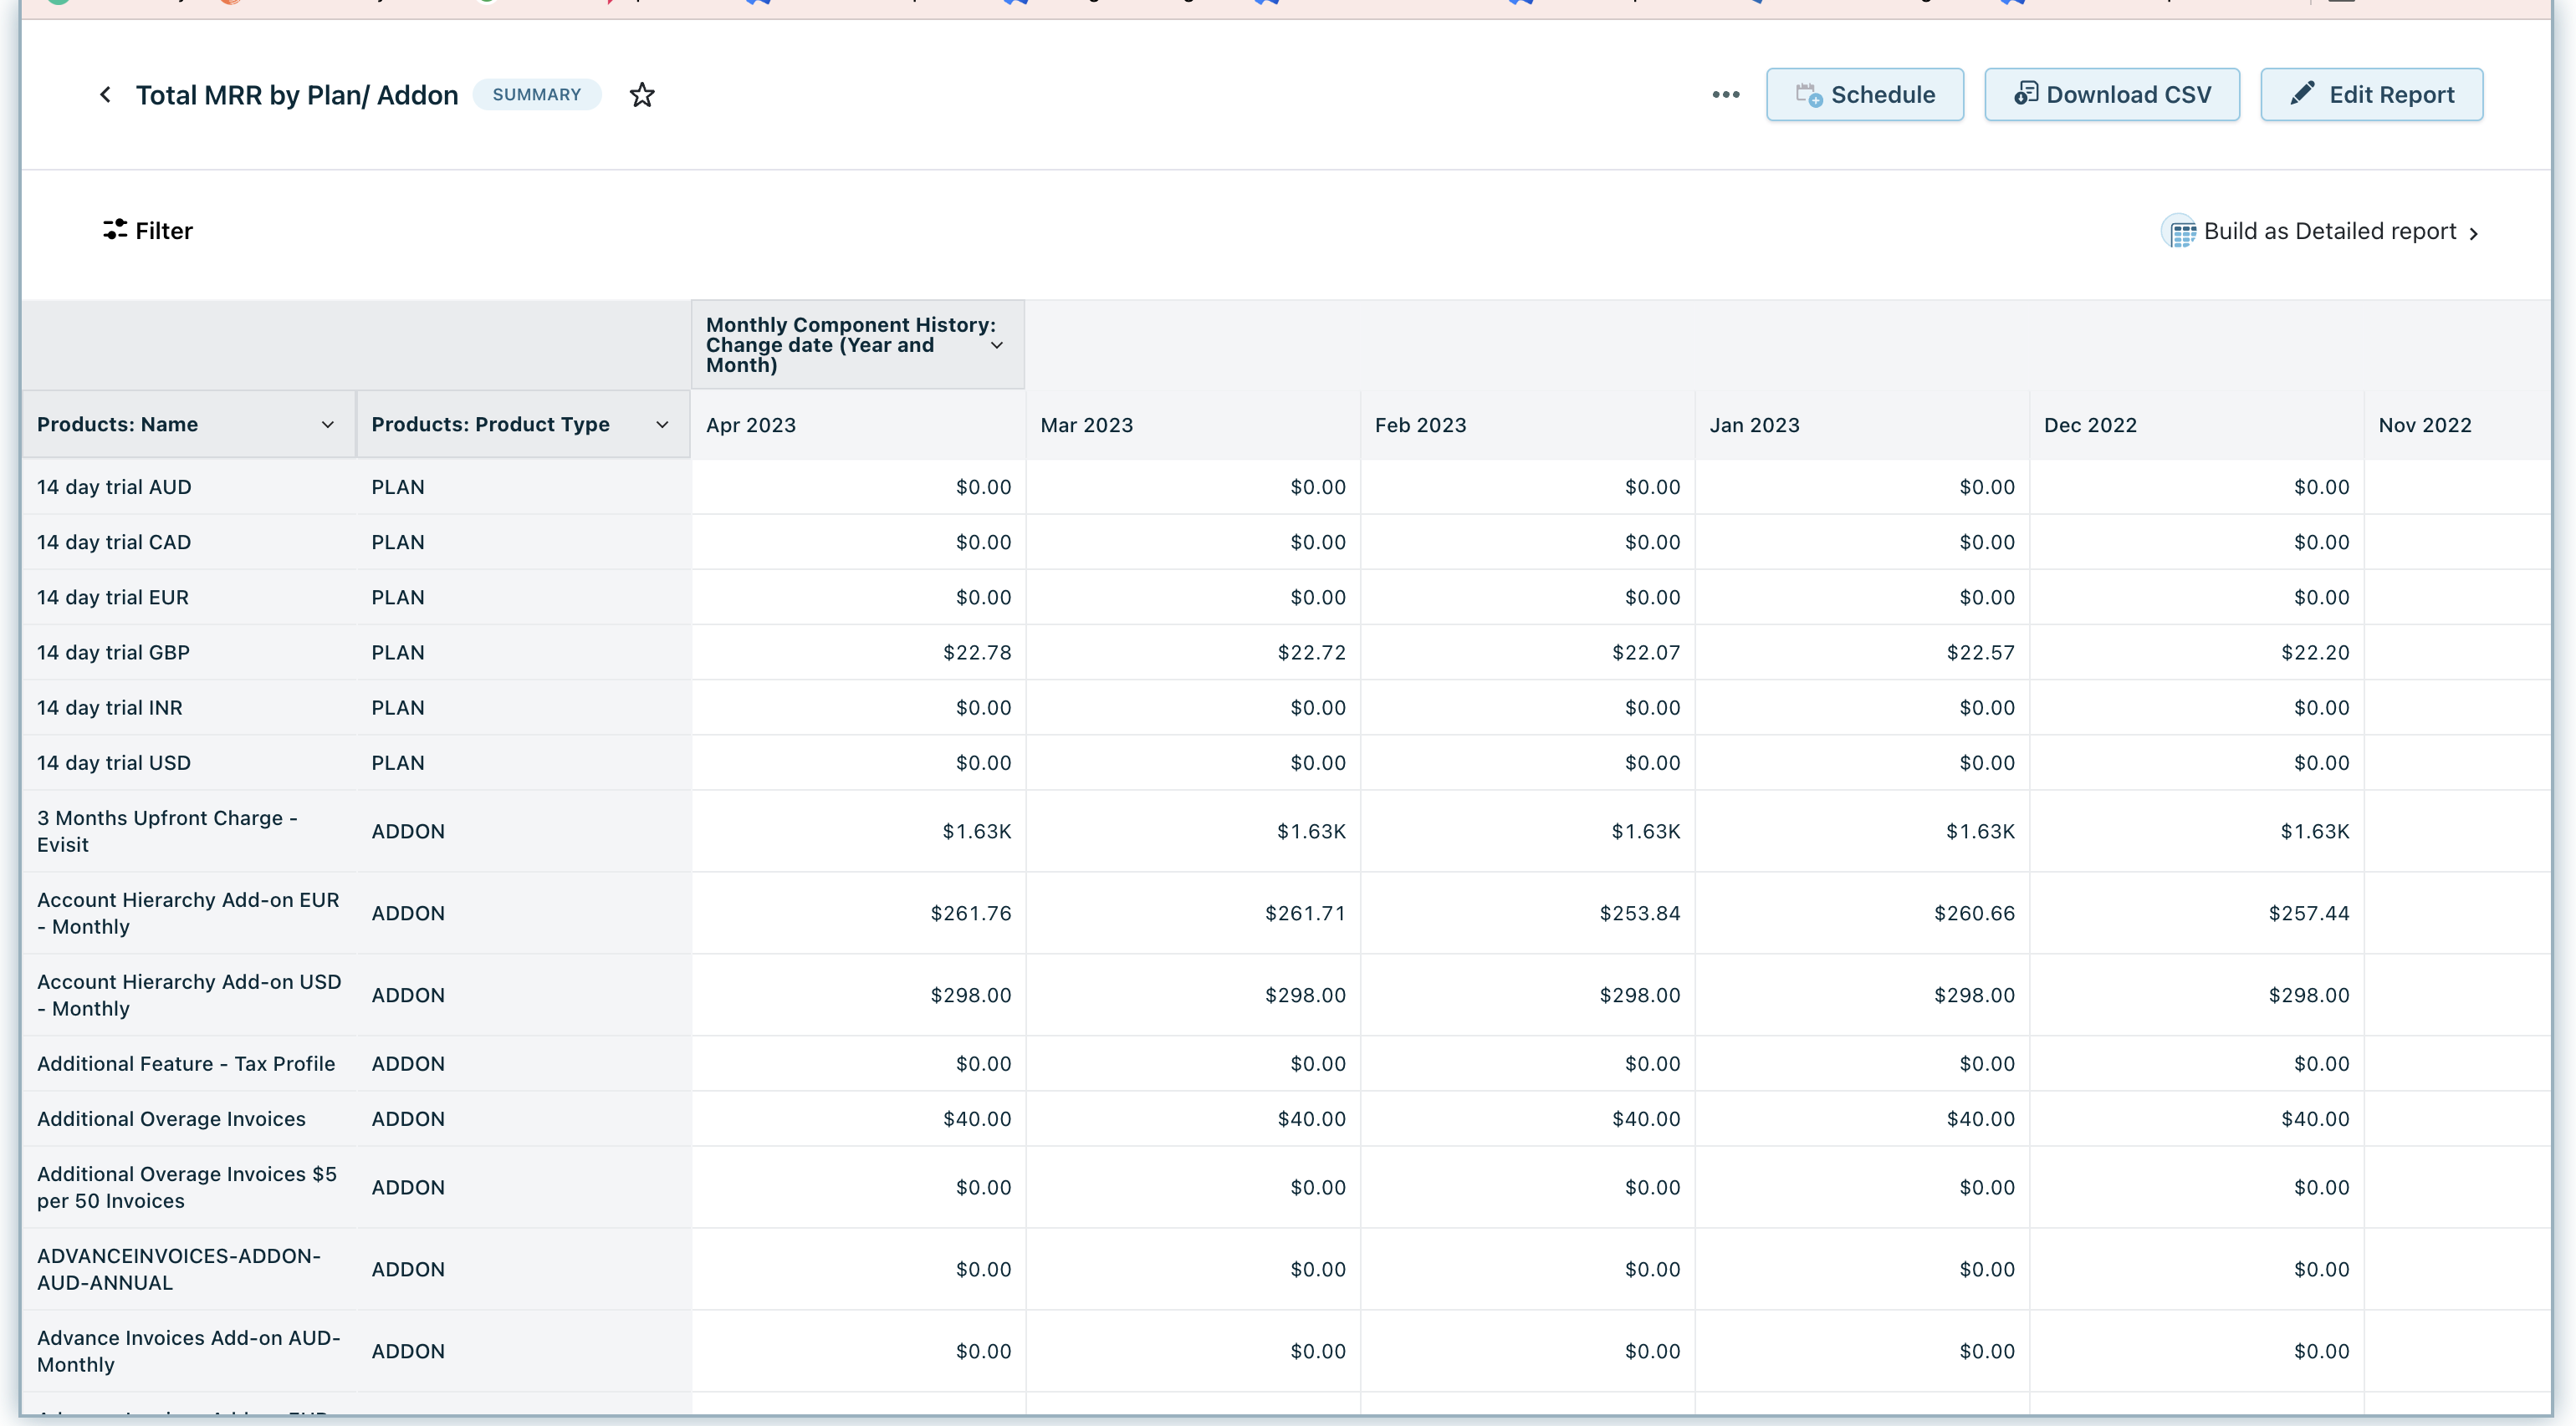Viewport: 2576px width, 1426px height.
Task: Download the report as CSV
Action: tap(2111, 95)
